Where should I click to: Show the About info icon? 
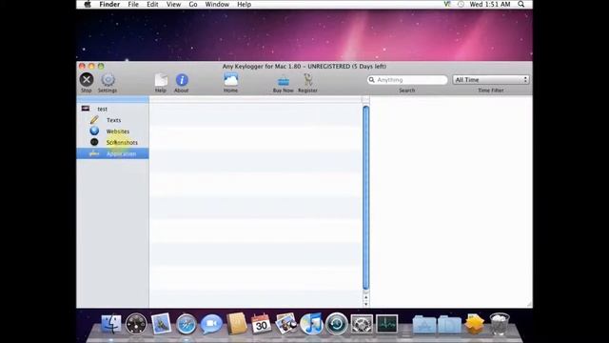182,80
